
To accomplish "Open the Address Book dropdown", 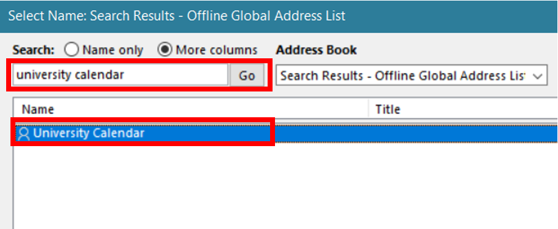I will (412, 76).
